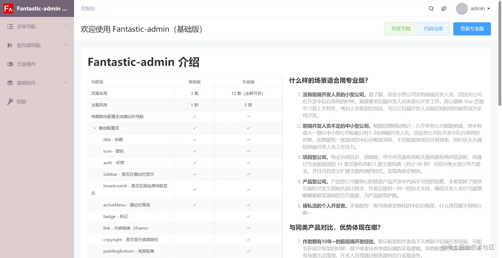Click the 基础版 column header

click(x=195, y=82)
